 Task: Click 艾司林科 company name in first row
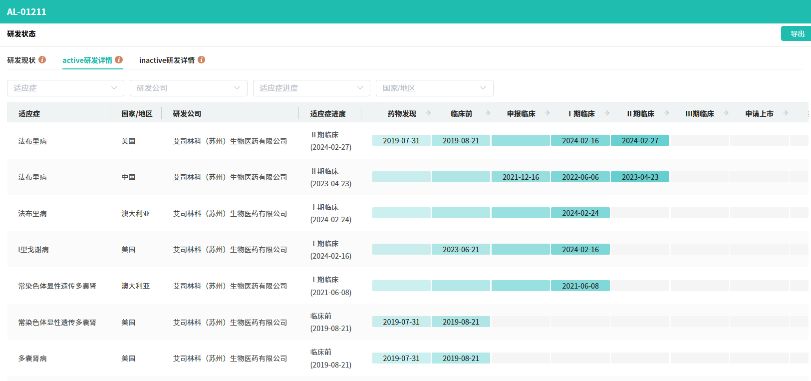(x=230, y=141)
